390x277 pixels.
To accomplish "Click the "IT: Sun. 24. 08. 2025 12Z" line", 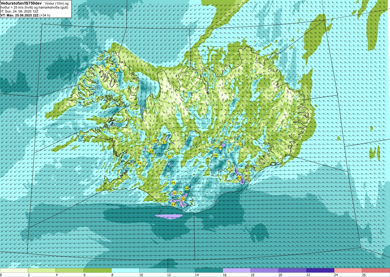I will click(19, 11).
